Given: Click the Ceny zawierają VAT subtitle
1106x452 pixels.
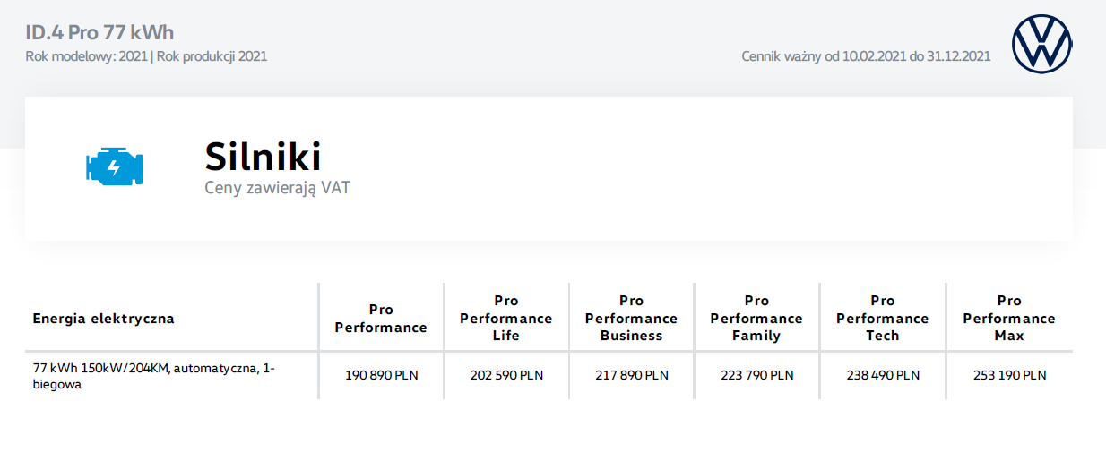Looking at the screenshot, I should click(x=277, y=189).
